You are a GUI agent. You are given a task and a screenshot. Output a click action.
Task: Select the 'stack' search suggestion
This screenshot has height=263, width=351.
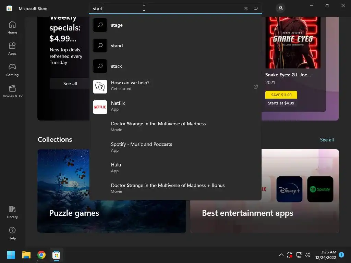click(175, 66)
